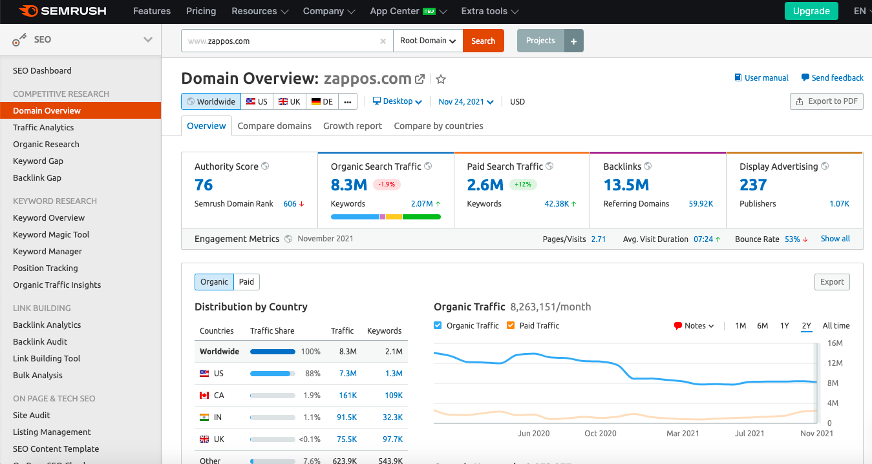Screen dimensions: 872x464
Task: Click the green Upgrade button
Action: pos(811,11)
